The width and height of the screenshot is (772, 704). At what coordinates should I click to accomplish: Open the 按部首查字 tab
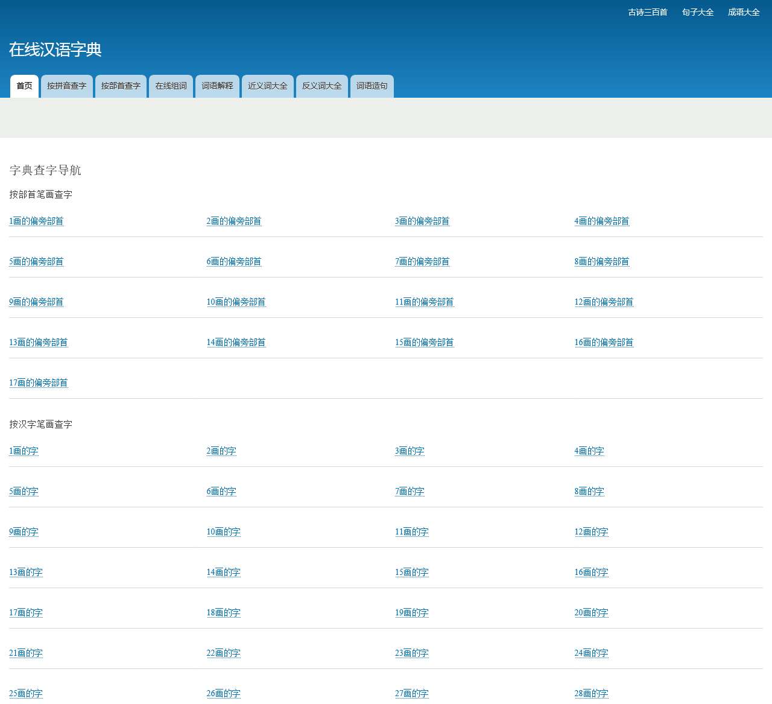click(121, 86)
